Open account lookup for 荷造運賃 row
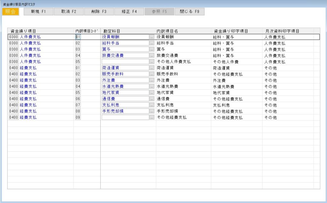The height and width of the screenshot is (203, 327). coord(152,68)
